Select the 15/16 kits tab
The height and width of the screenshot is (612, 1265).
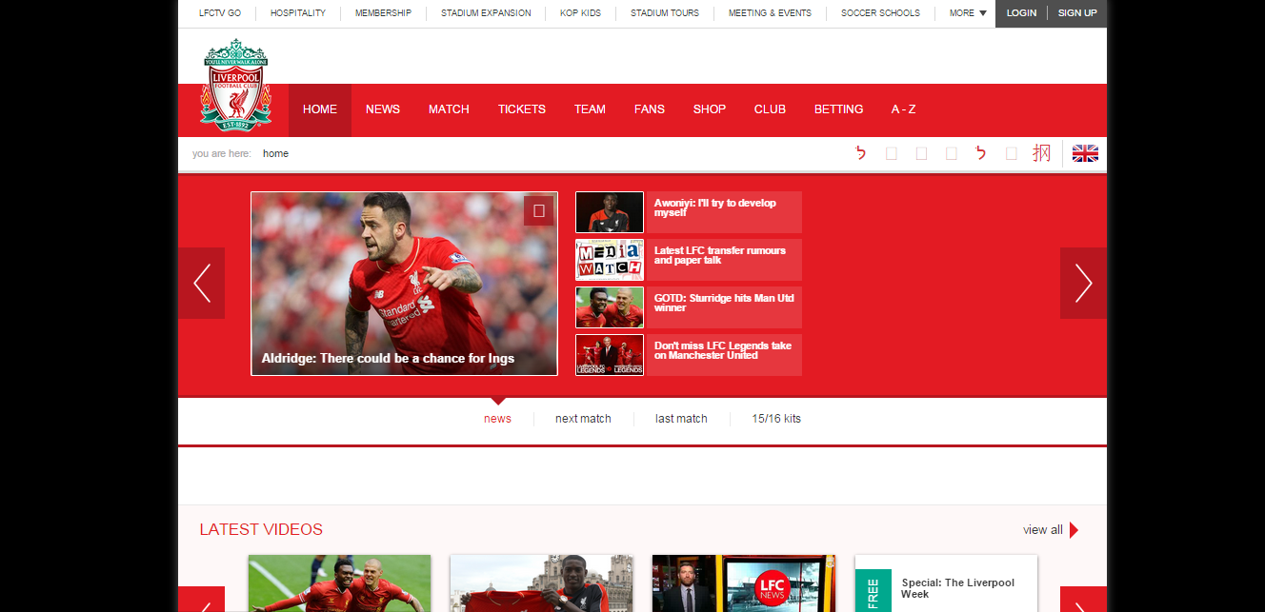[x=776, y=419]
